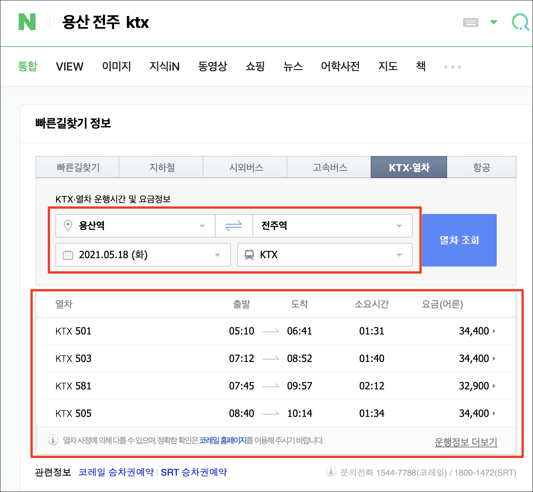Open the 용산역 departure station dropdown
The height and width of the screenshot is (492, 533).
135,226
